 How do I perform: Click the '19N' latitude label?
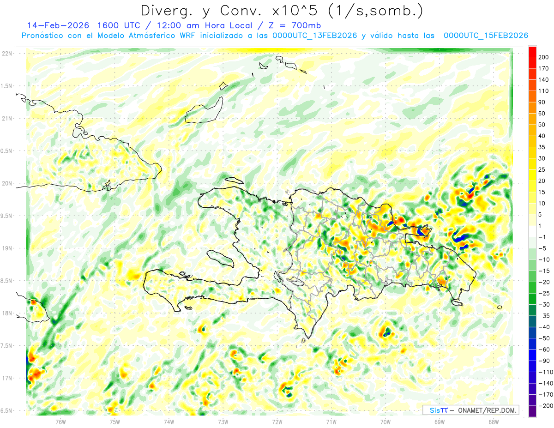[x=7, y=248]
